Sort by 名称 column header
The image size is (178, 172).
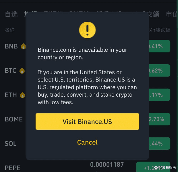[x=9, y=30]
